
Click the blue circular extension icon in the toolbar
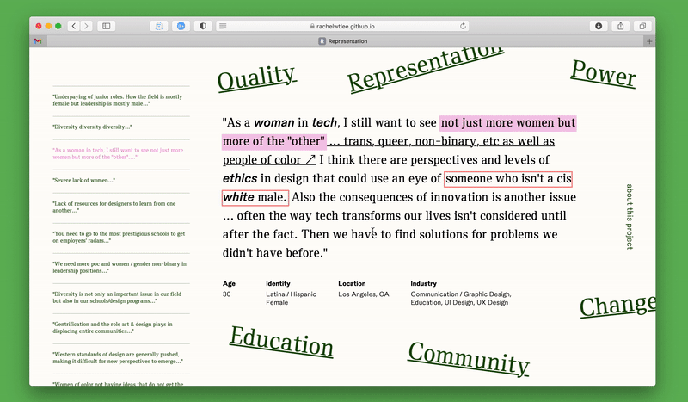181,26
